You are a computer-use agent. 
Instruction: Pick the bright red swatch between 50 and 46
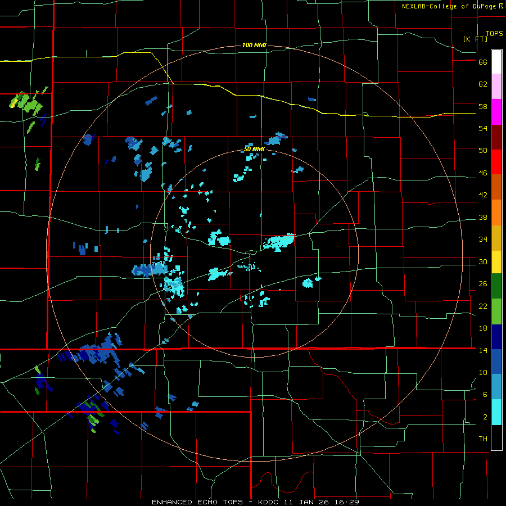pos(496,162)
